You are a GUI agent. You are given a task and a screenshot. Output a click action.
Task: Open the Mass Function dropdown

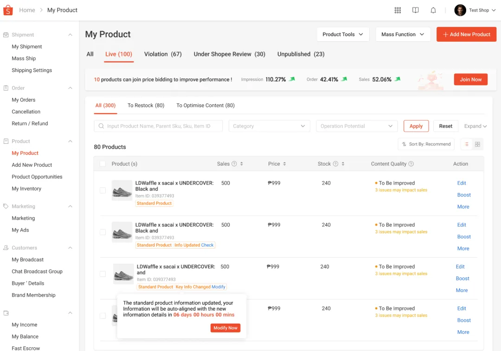click(403, 34)
